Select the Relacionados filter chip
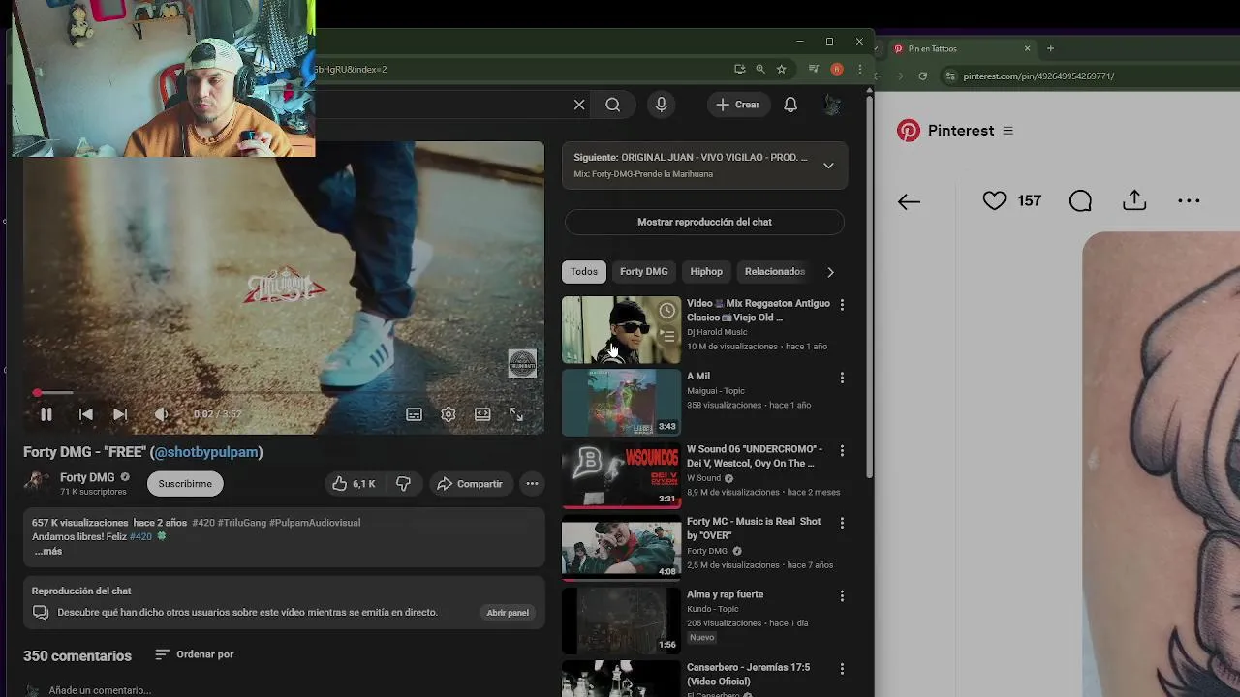 click(x=775, y=272)
